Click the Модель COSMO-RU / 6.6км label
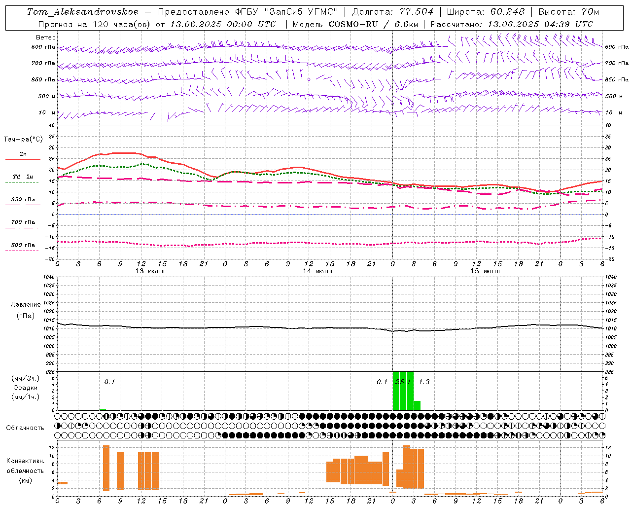 [355, 24]
